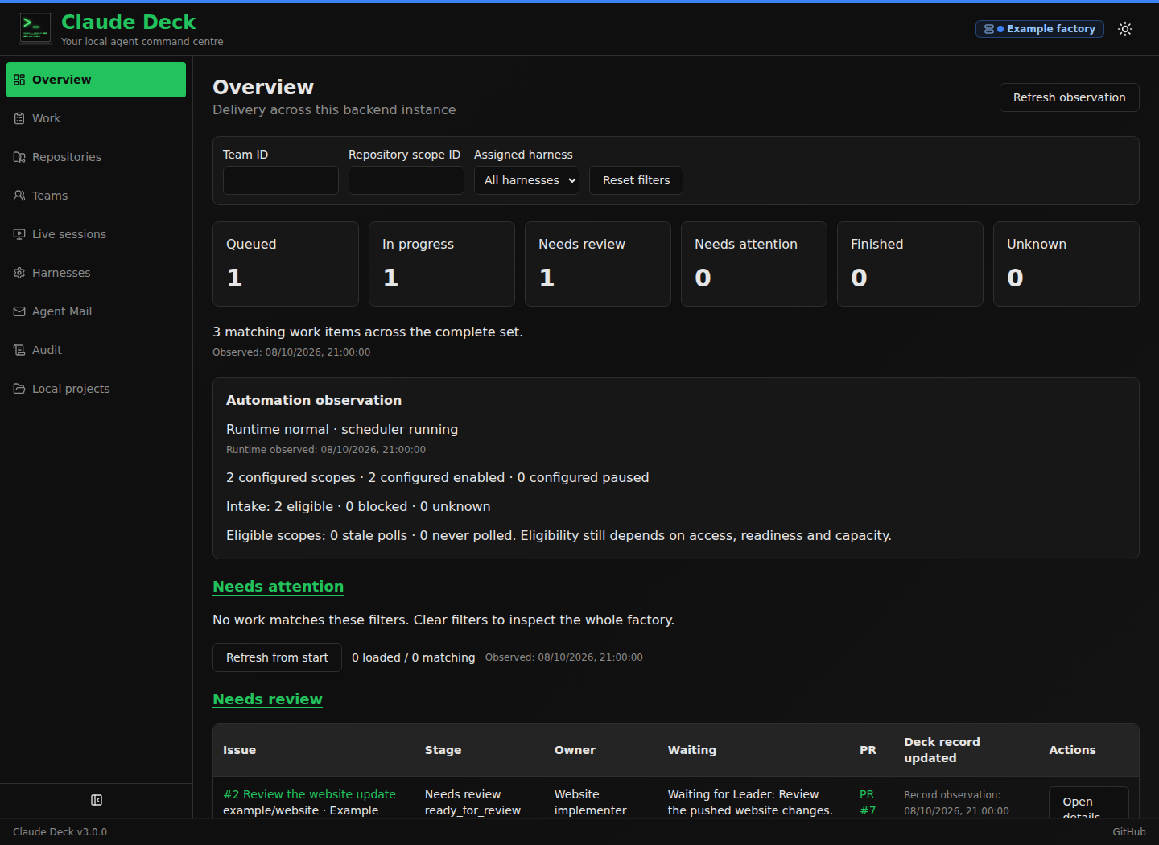Click the Overview sidebar icon

point(19,80)
